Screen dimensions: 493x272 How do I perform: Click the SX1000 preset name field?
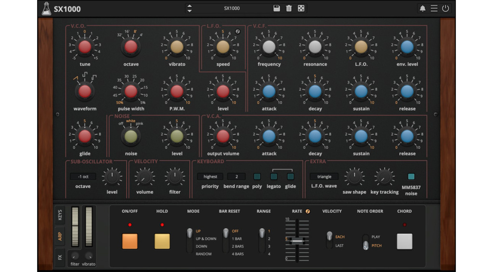(x=232, y=8)
